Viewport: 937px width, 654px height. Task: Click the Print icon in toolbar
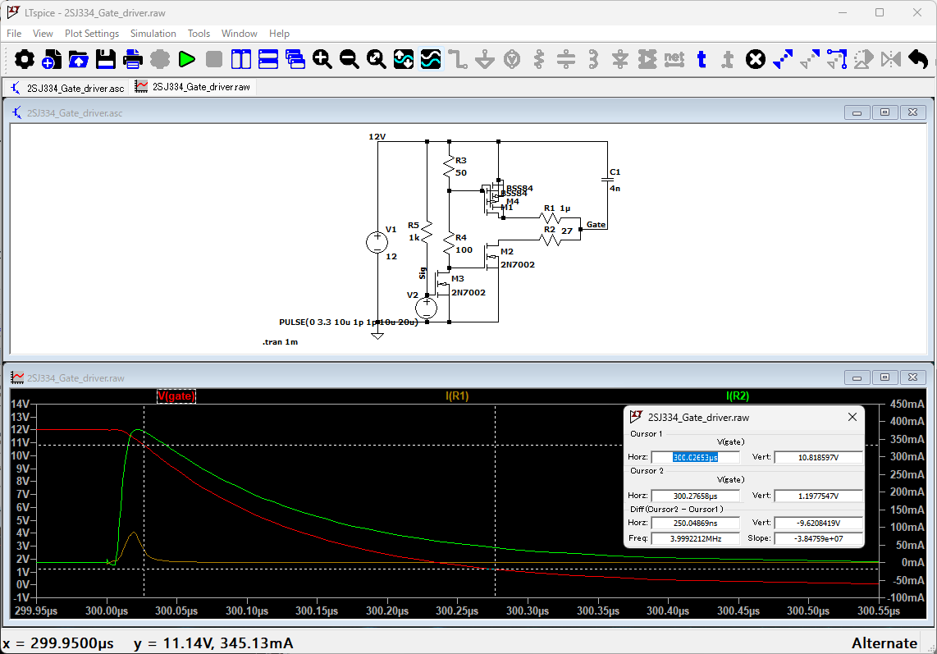click(x=132, y=59)
